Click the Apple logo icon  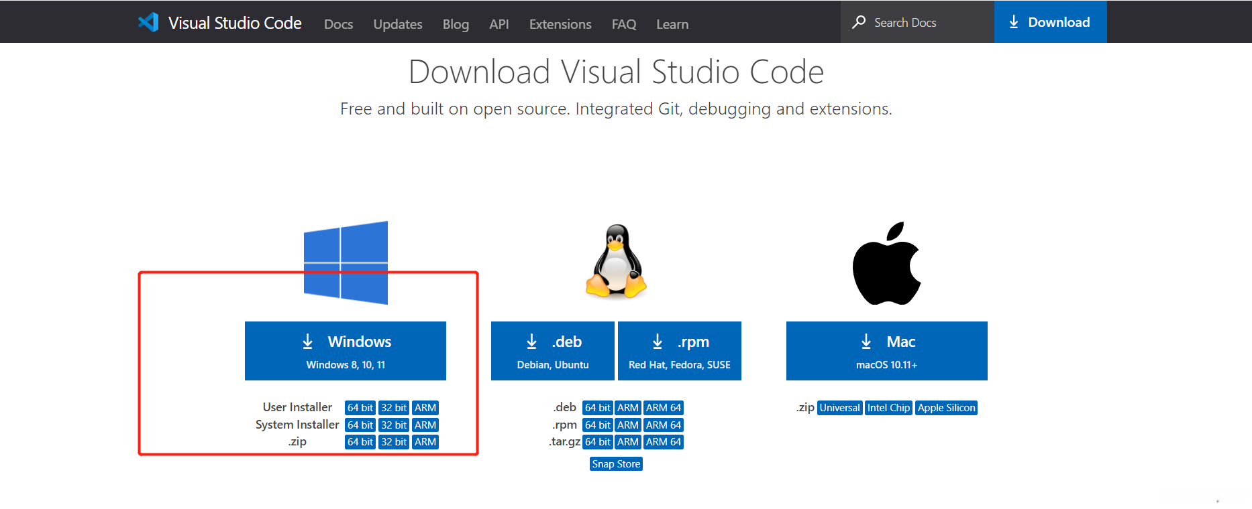(886, 264)
